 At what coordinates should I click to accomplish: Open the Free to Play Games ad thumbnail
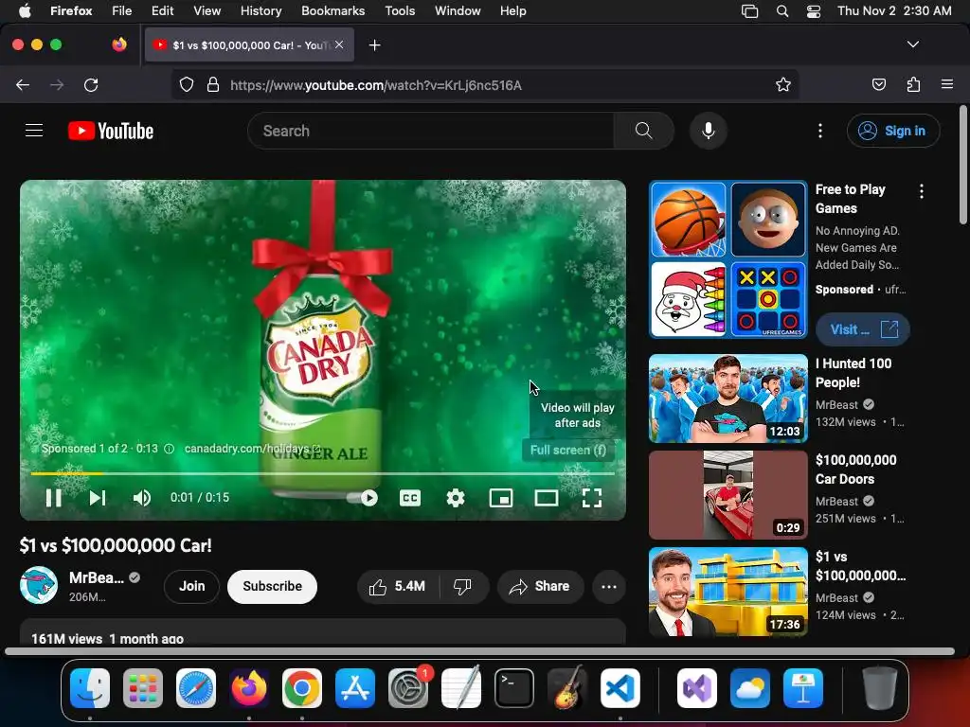[x=728, y=259]
